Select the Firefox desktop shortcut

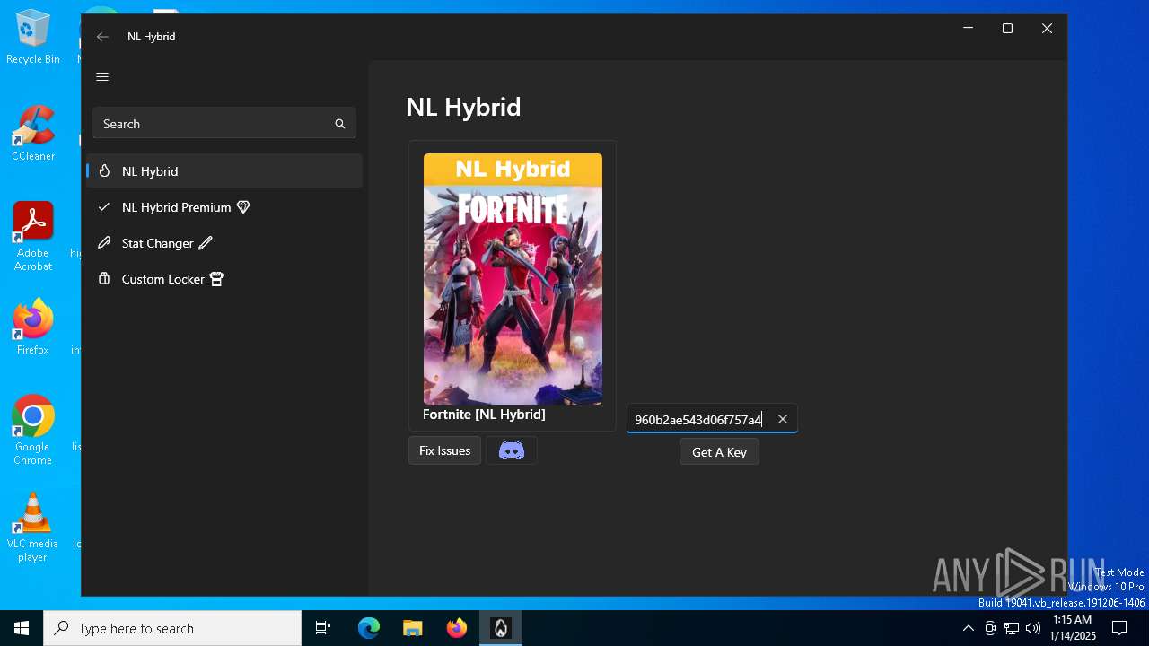pyautogui.click(x=33, y=327)
